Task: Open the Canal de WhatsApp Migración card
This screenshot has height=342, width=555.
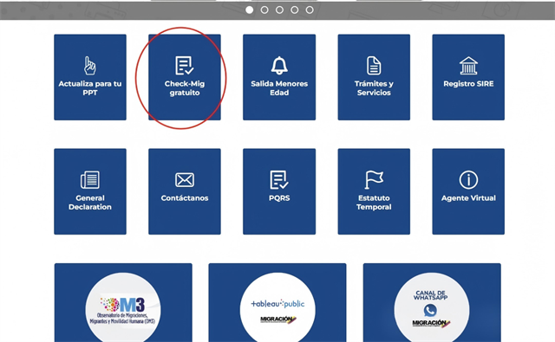Action: pyautogui.click(x=432, y=302)
